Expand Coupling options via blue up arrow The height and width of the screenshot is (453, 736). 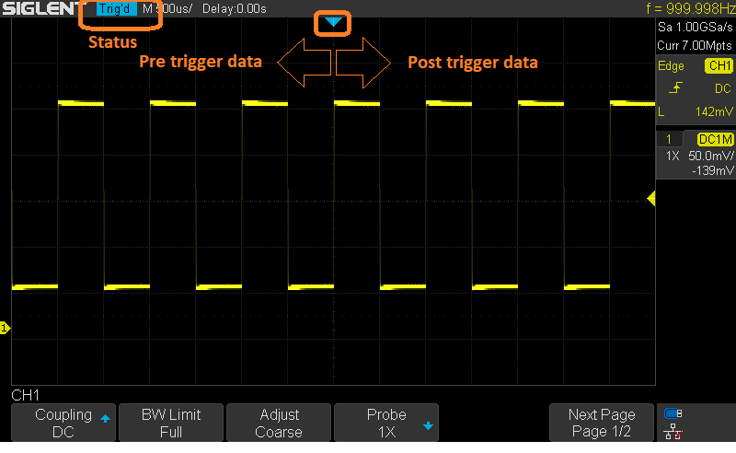(x=105, y=418)
